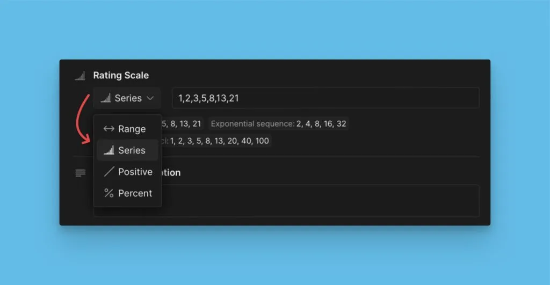The height and width of the screenshot is (285, 550).
Task: Choose the Range option from the menu
Action: tap(132, 129)
